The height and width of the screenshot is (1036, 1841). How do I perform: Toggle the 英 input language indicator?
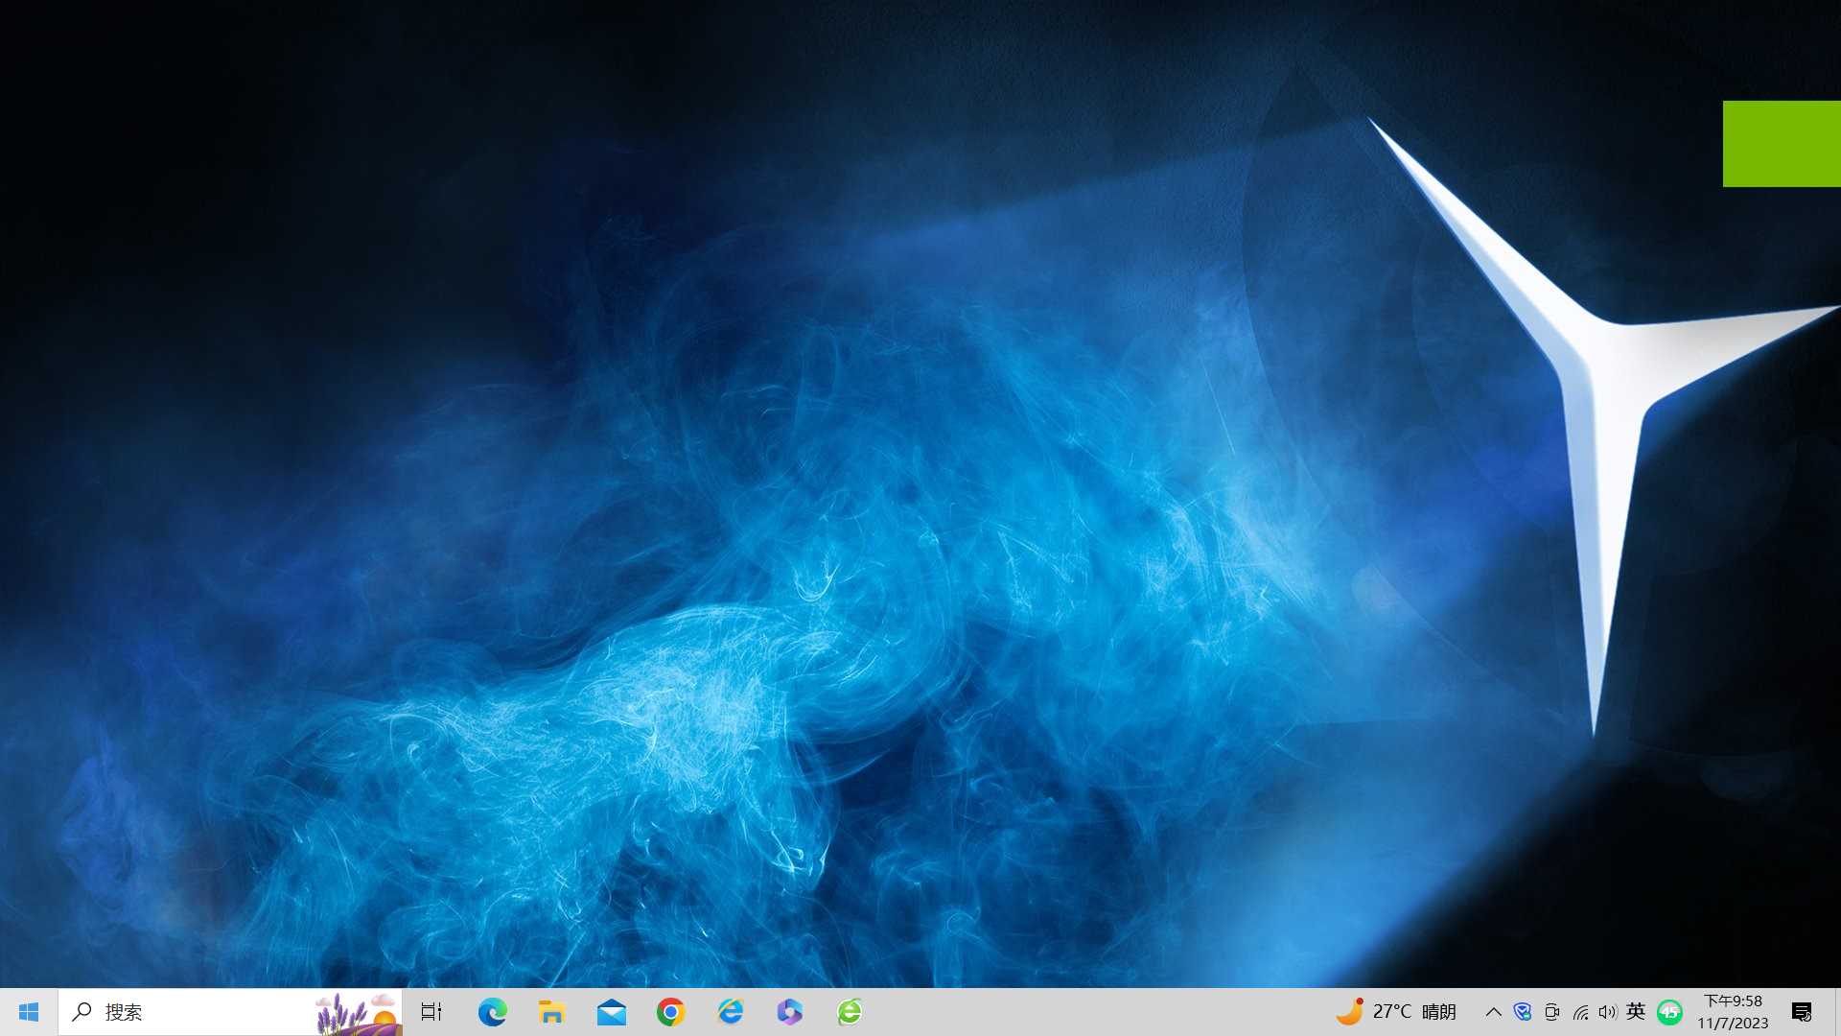click(x=1636, y=1011)
